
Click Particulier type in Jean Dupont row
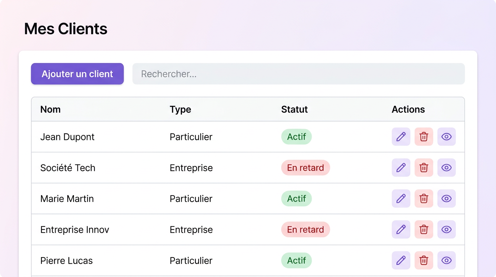191,137
